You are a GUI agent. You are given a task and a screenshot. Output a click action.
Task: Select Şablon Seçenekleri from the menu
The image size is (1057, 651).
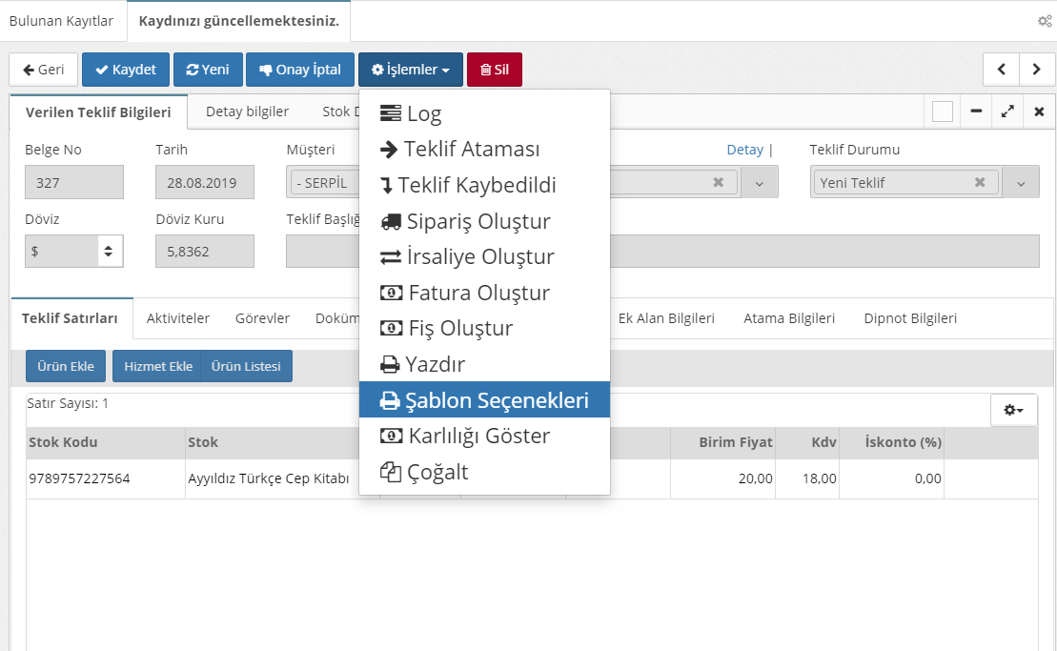[484, 401]
